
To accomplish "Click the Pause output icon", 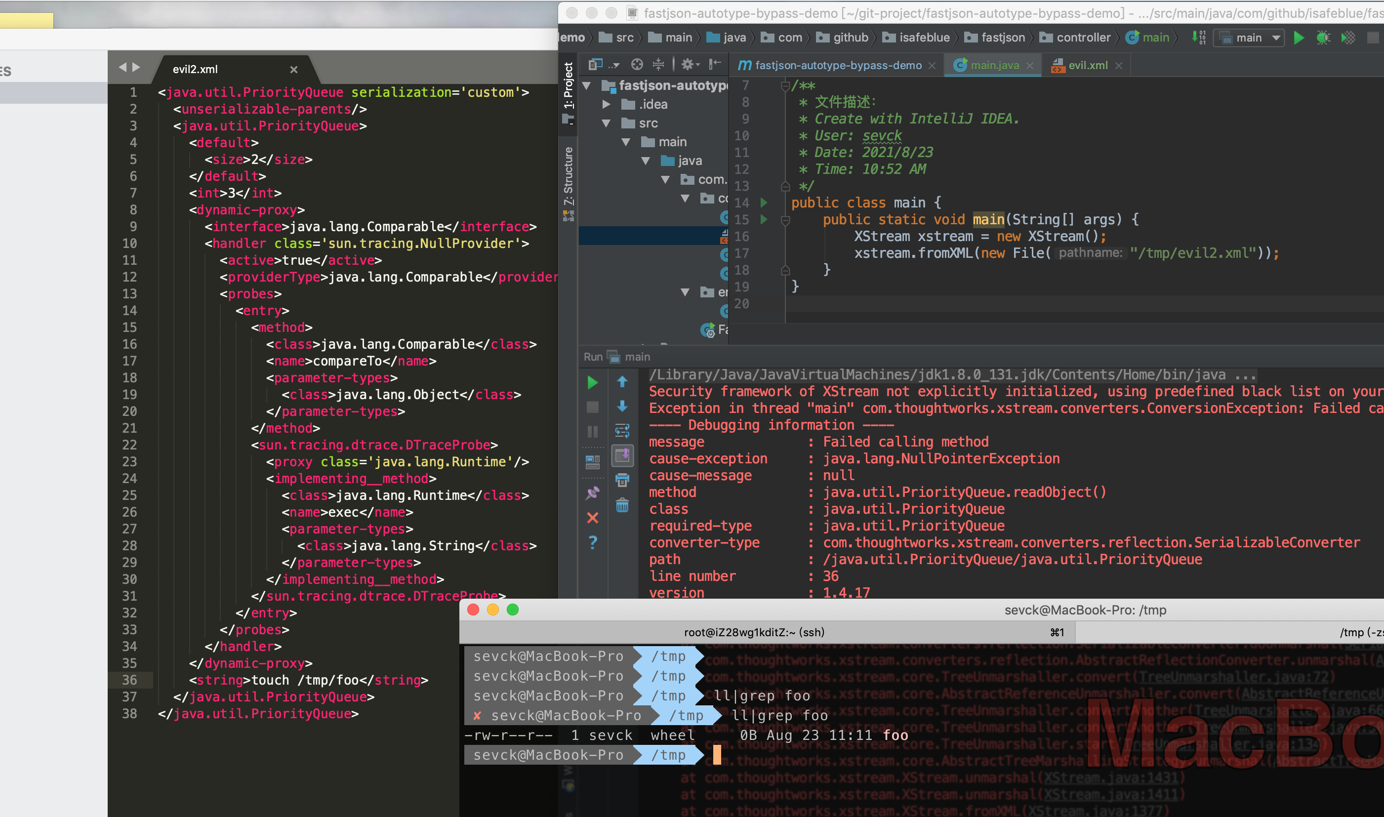I will click(x=592, y=431).
